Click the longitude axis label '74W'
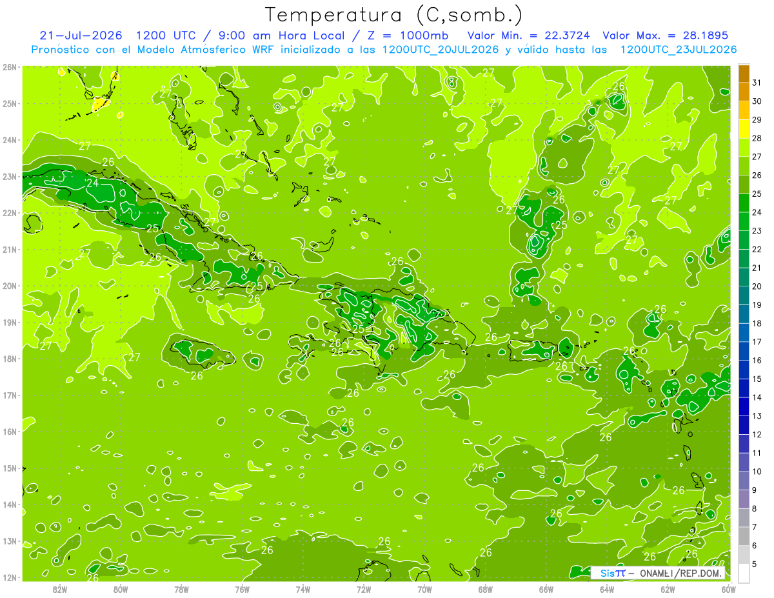Image resolution: width=774 pixels, height=598 pixels. click(x=303, y=589)
